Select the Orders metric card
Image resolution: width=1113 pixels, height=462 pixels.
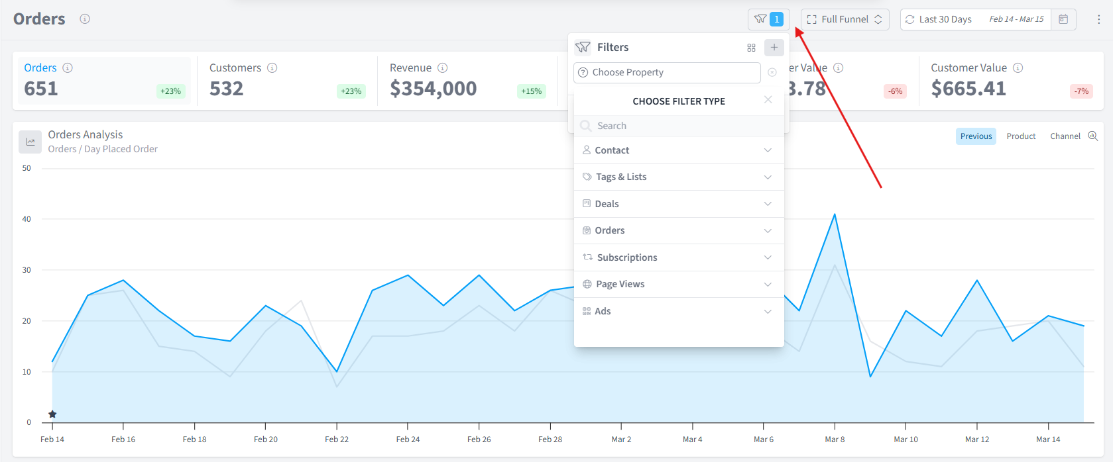pos(103,81)
